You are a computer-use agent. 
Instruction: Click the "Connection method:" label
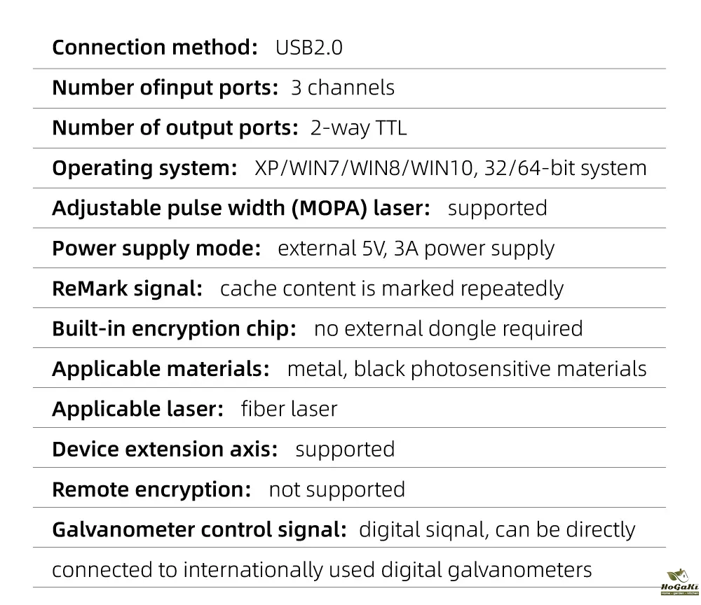click(x=155, y=48)
